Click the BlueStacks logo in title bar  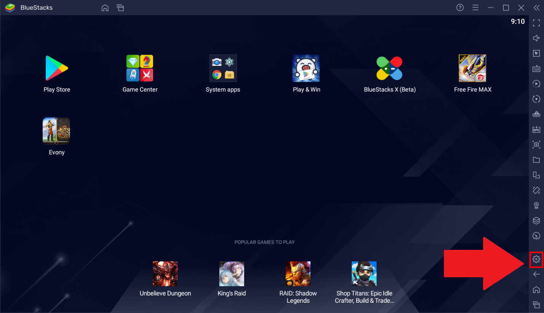10,8
